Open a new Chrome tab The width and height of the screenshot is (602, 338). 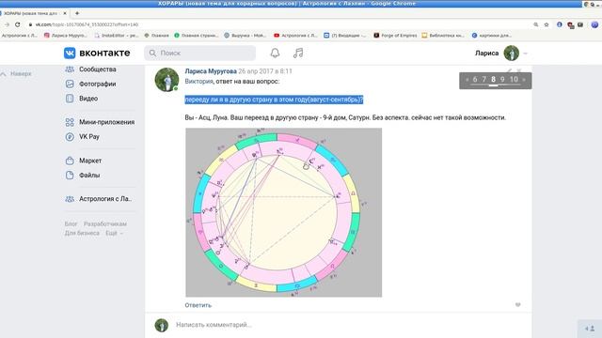(x=77, y=13)
